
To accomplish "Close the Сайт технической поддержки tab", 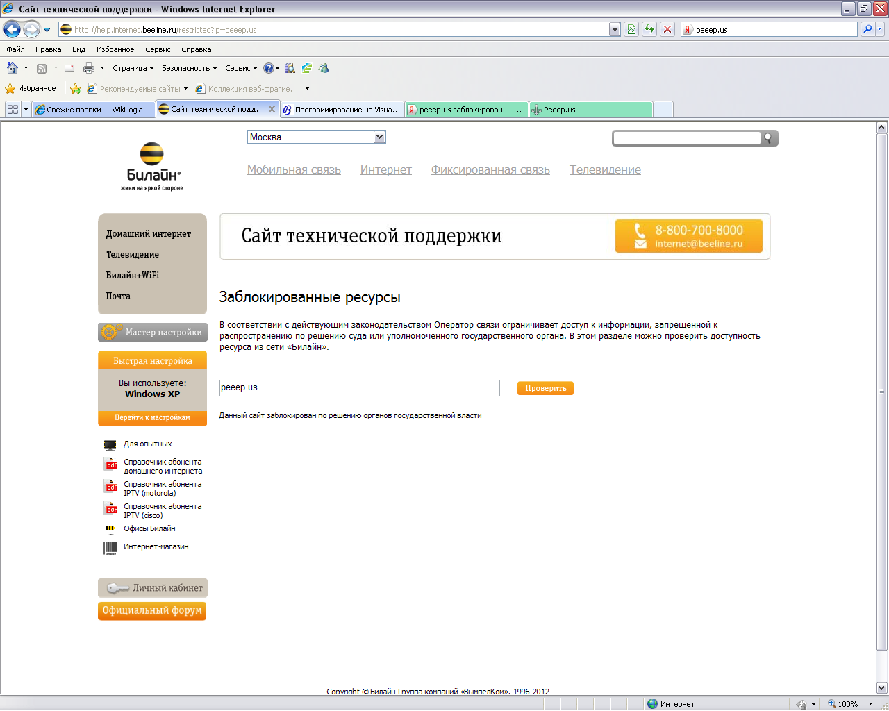I will pos(272,109).
